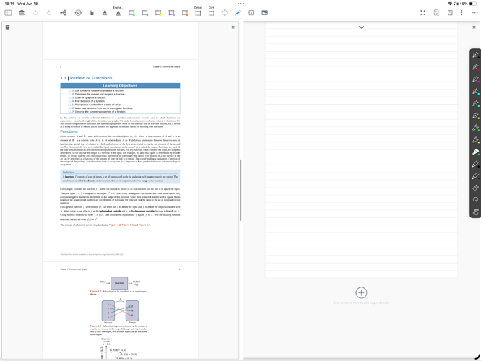Click the date 'Wed Jun 18' in status bar

pos(27,4)
